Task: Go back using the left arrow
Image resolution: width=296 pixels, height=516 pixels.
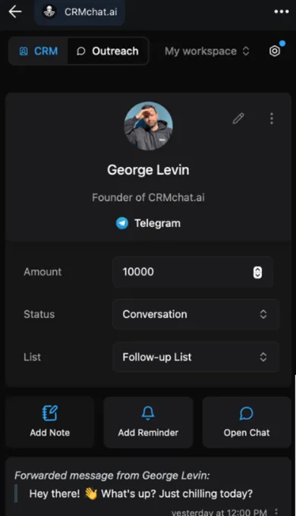Action: (x=15, y=12)
